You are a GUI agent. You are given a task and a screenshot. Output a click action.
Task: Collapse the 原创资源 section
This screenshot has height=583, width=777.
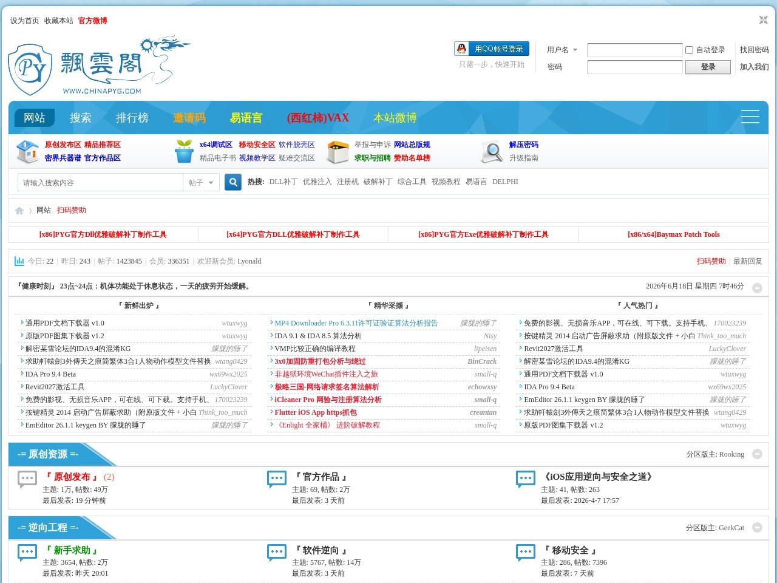pyautogui.click(x=757, y=454)
